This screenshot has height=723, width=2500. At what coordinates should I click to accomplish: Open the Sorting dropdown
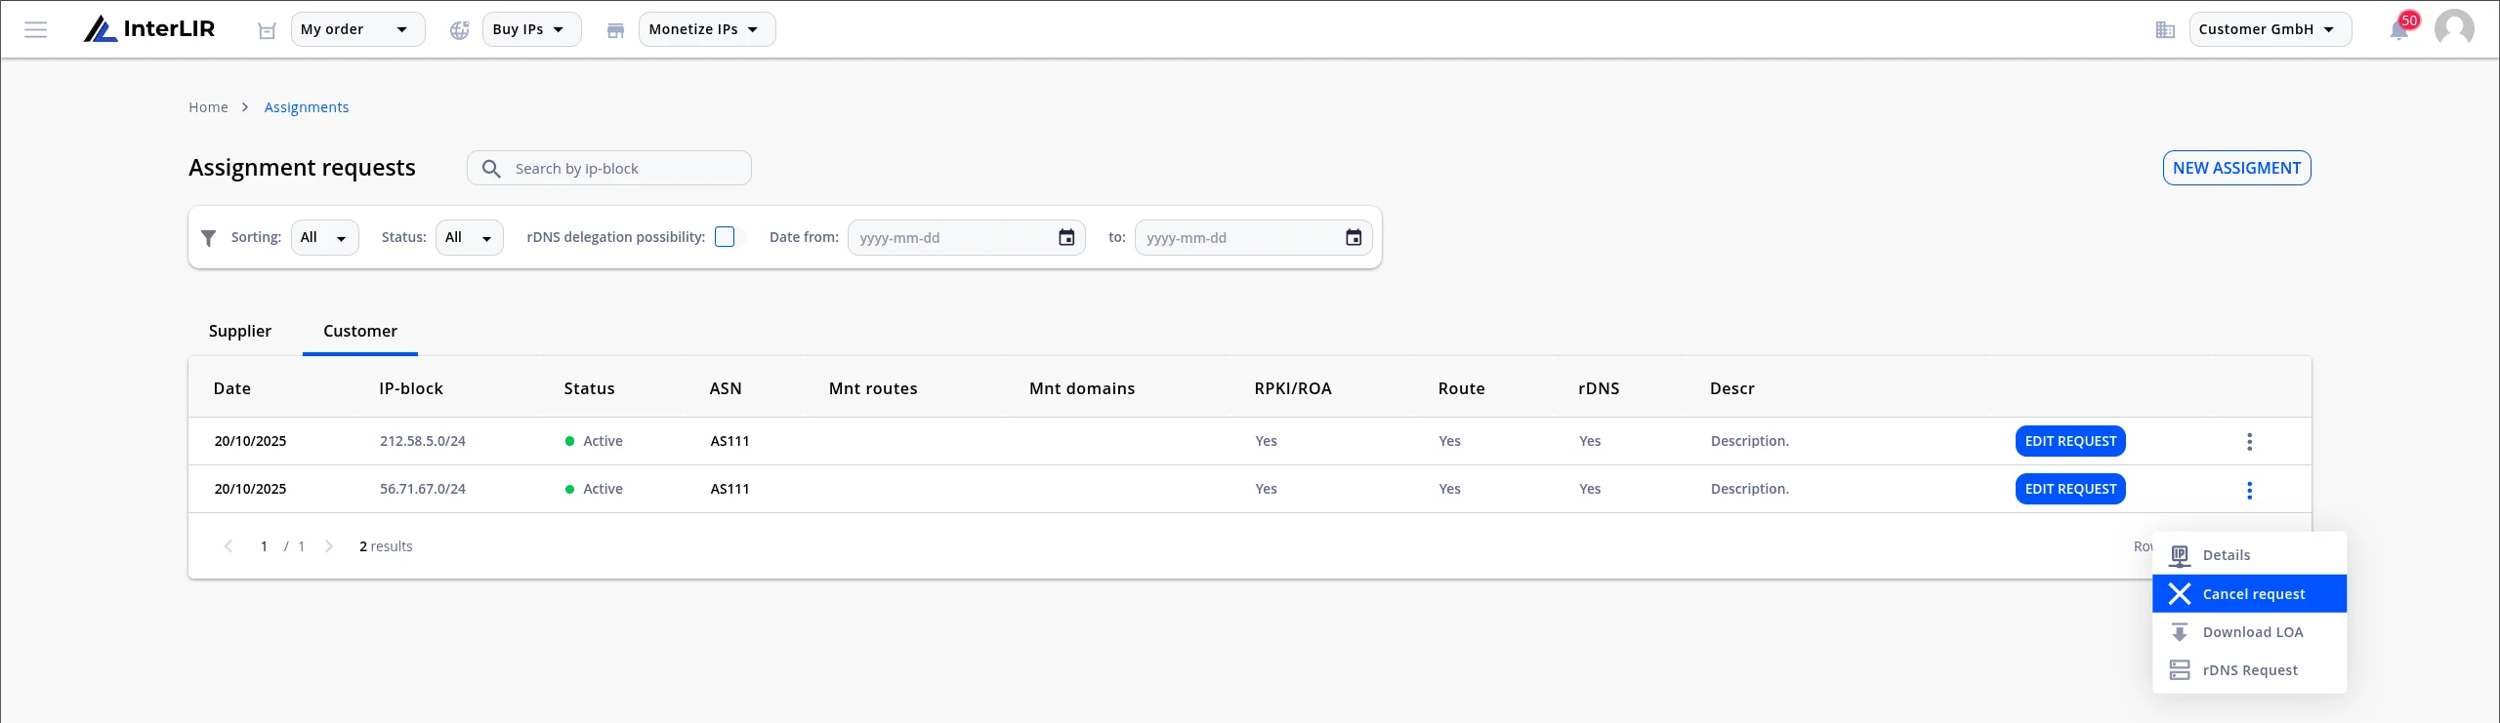pyautogui.click(x=324, y=237)
